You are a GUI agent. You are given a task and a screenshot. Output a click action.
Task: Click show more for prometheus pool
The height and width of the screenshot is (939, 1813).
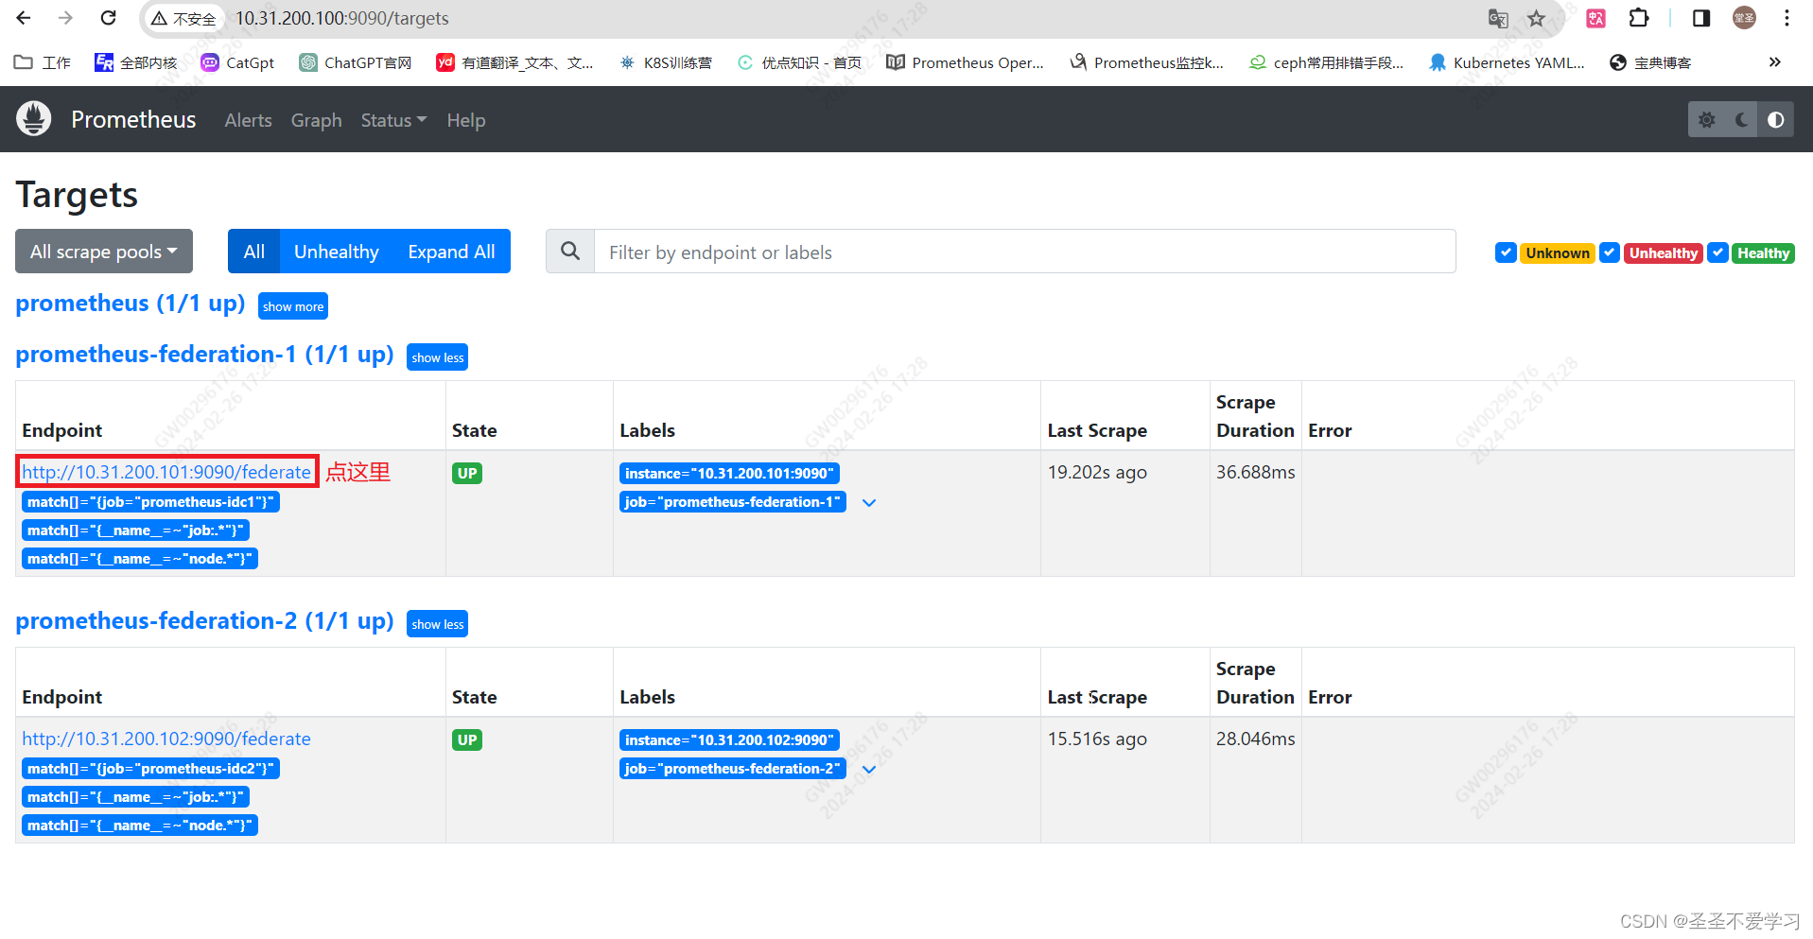(x=293, y=306)
